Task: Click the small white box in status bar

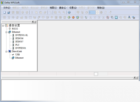Action: (x=96, y=74)
